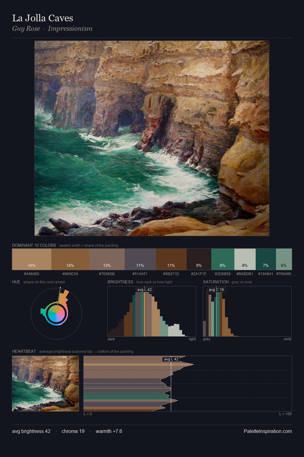The image size is (304, 457).
Task: Click the hex label #865E3A
Action: pos(70,274)
